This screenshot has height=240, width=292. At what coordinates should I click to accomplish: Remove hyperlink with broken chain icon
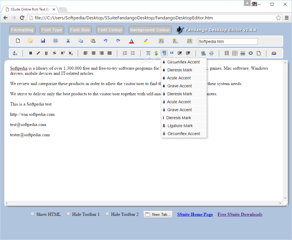point(211,53)
